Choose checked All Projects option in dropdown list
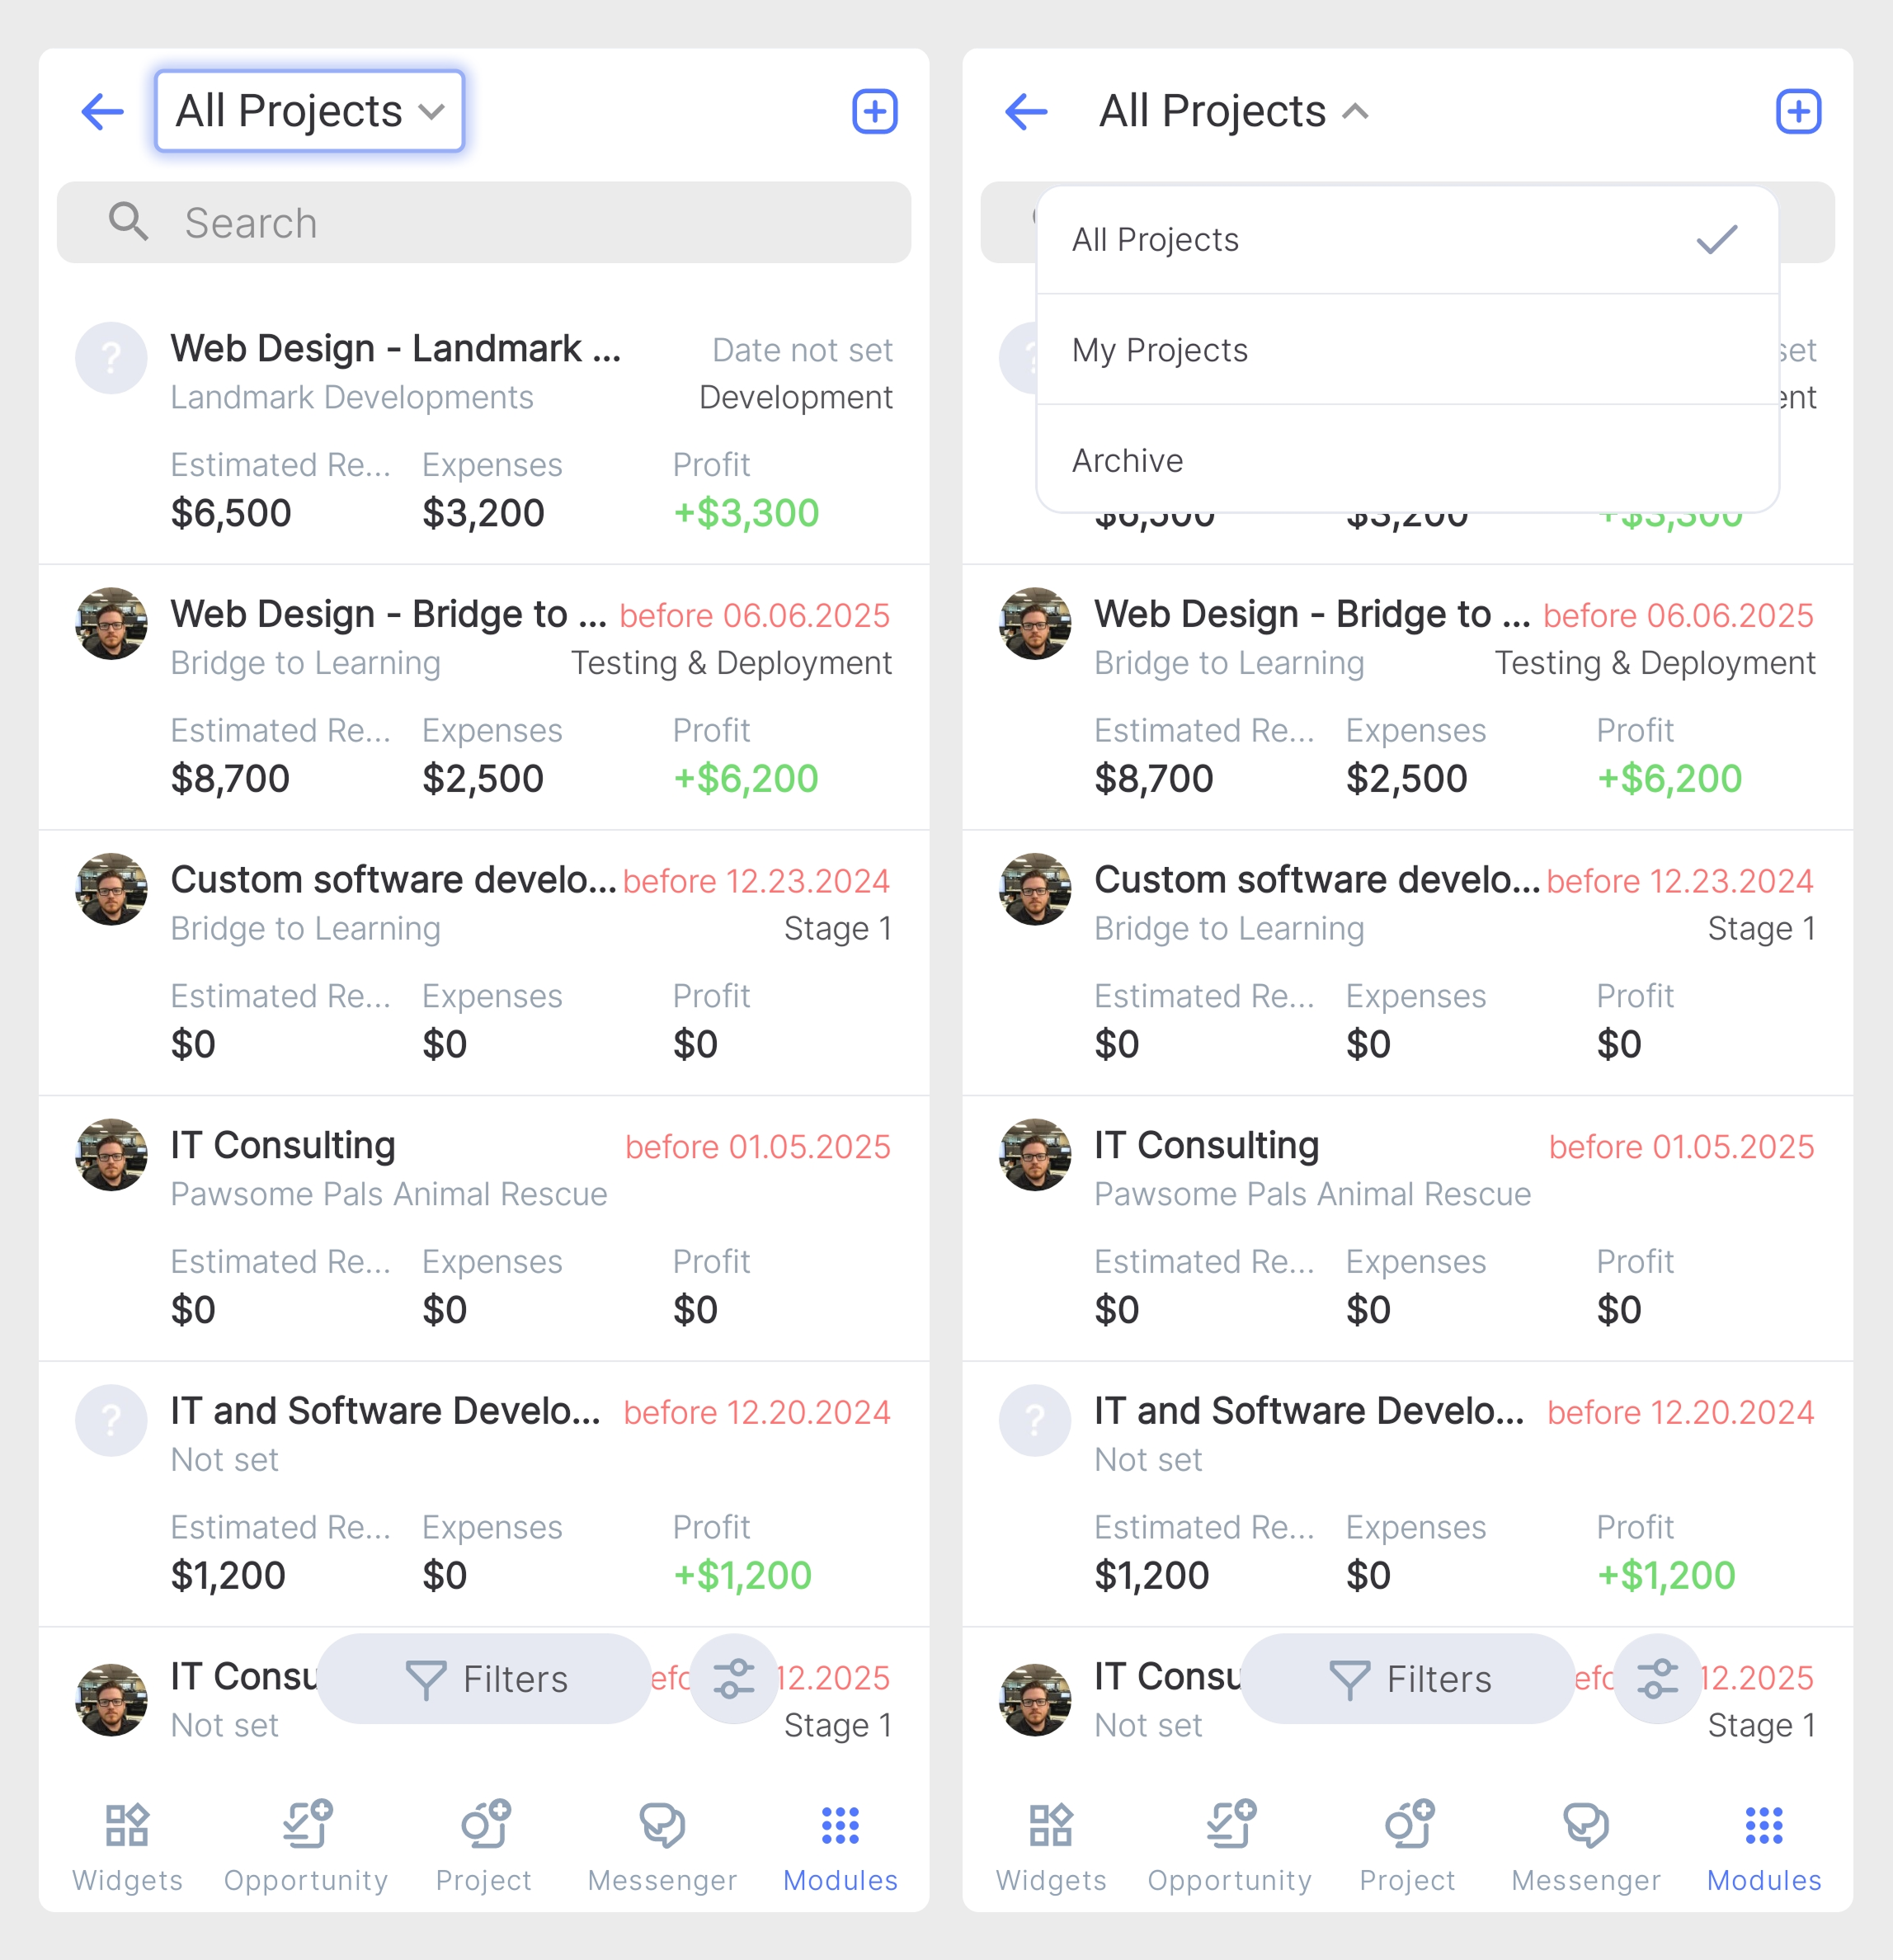Viewport: 1893px width, 1960px height. pyautogui.click(x=1407, y=239)
